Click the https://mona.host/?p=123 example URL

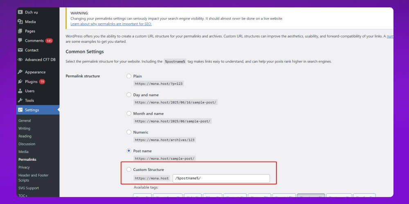click(159, 84)
